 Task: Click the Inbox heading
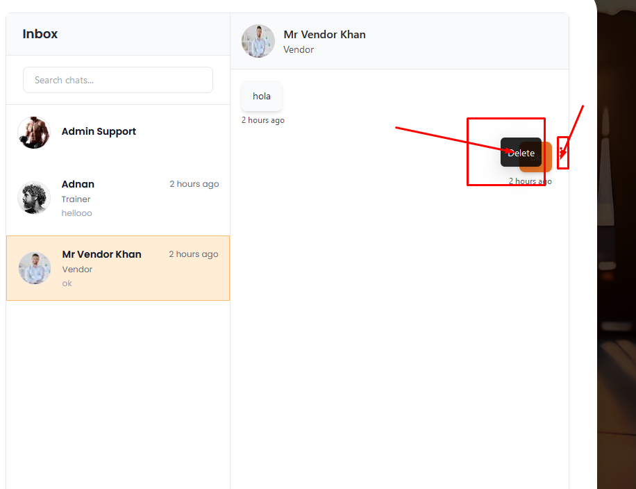tap(40, 34)
